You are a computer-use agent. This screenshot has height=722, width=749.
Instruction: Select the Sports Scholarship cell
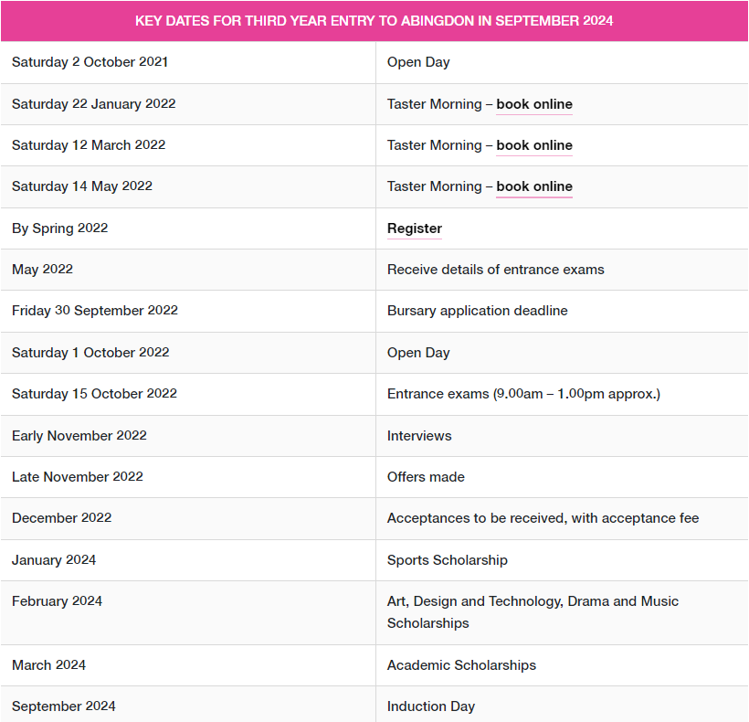(x=562, y=560)
